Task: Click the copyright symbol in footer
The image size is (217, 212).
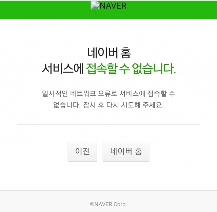Action: [92, 205]
